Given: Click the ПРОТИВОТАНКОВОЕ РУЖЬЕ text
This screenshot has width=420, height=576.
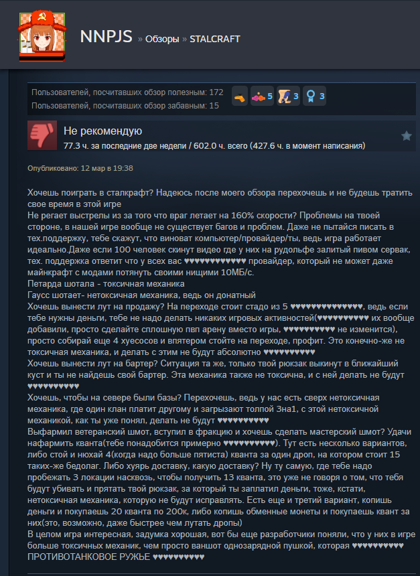Looking at the screenshot, I should coord(88,557).
